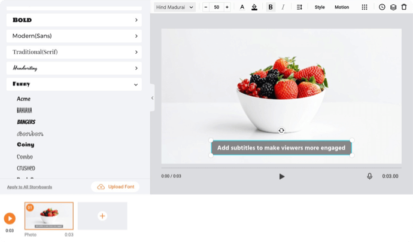Decrease font size with minus button
This screenshot has width=413, height=242.
pyautogui.click(x=206, y=7)
